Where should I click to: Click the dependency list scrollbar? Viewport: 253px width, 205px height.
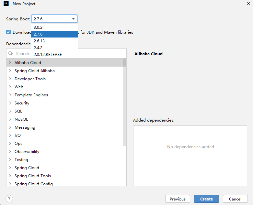click(x=125, y=102)
